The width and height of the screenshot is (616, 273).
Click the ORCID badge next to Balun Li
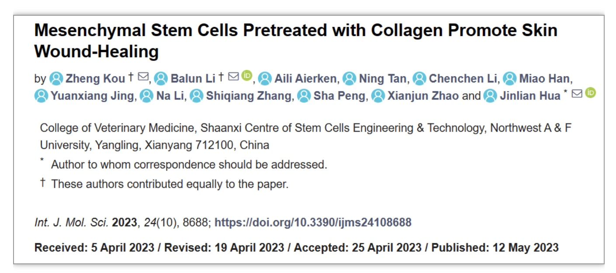247,75
